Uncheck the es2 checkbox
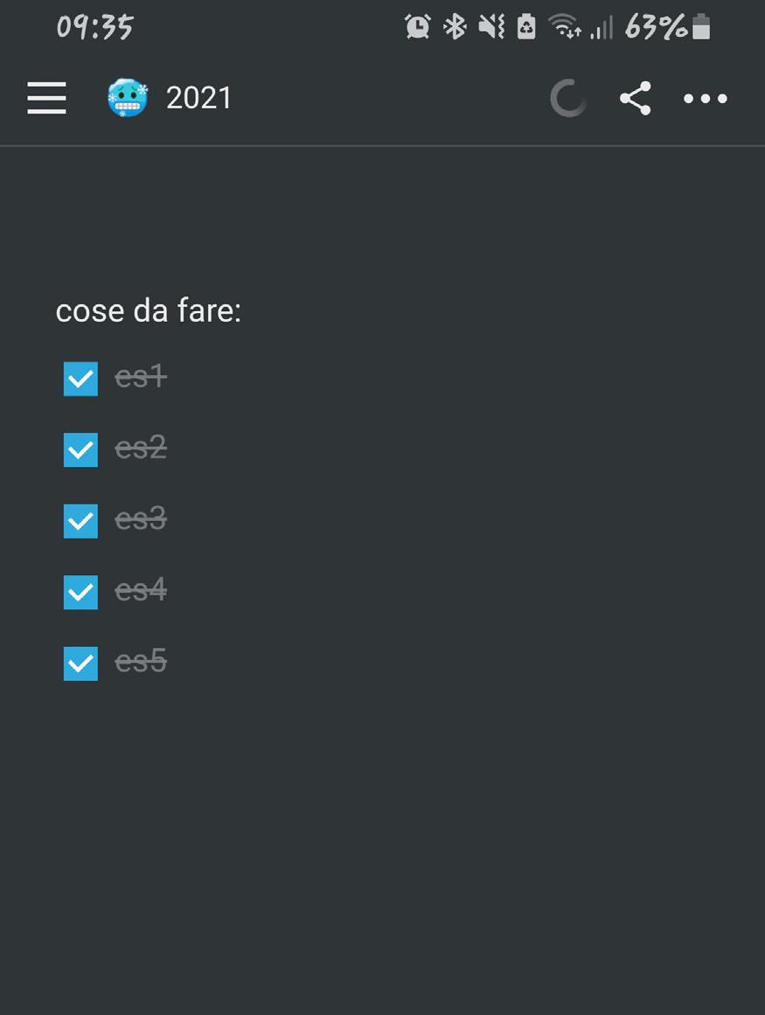The height and width of the screenshot is (1015, 765). 80,449
